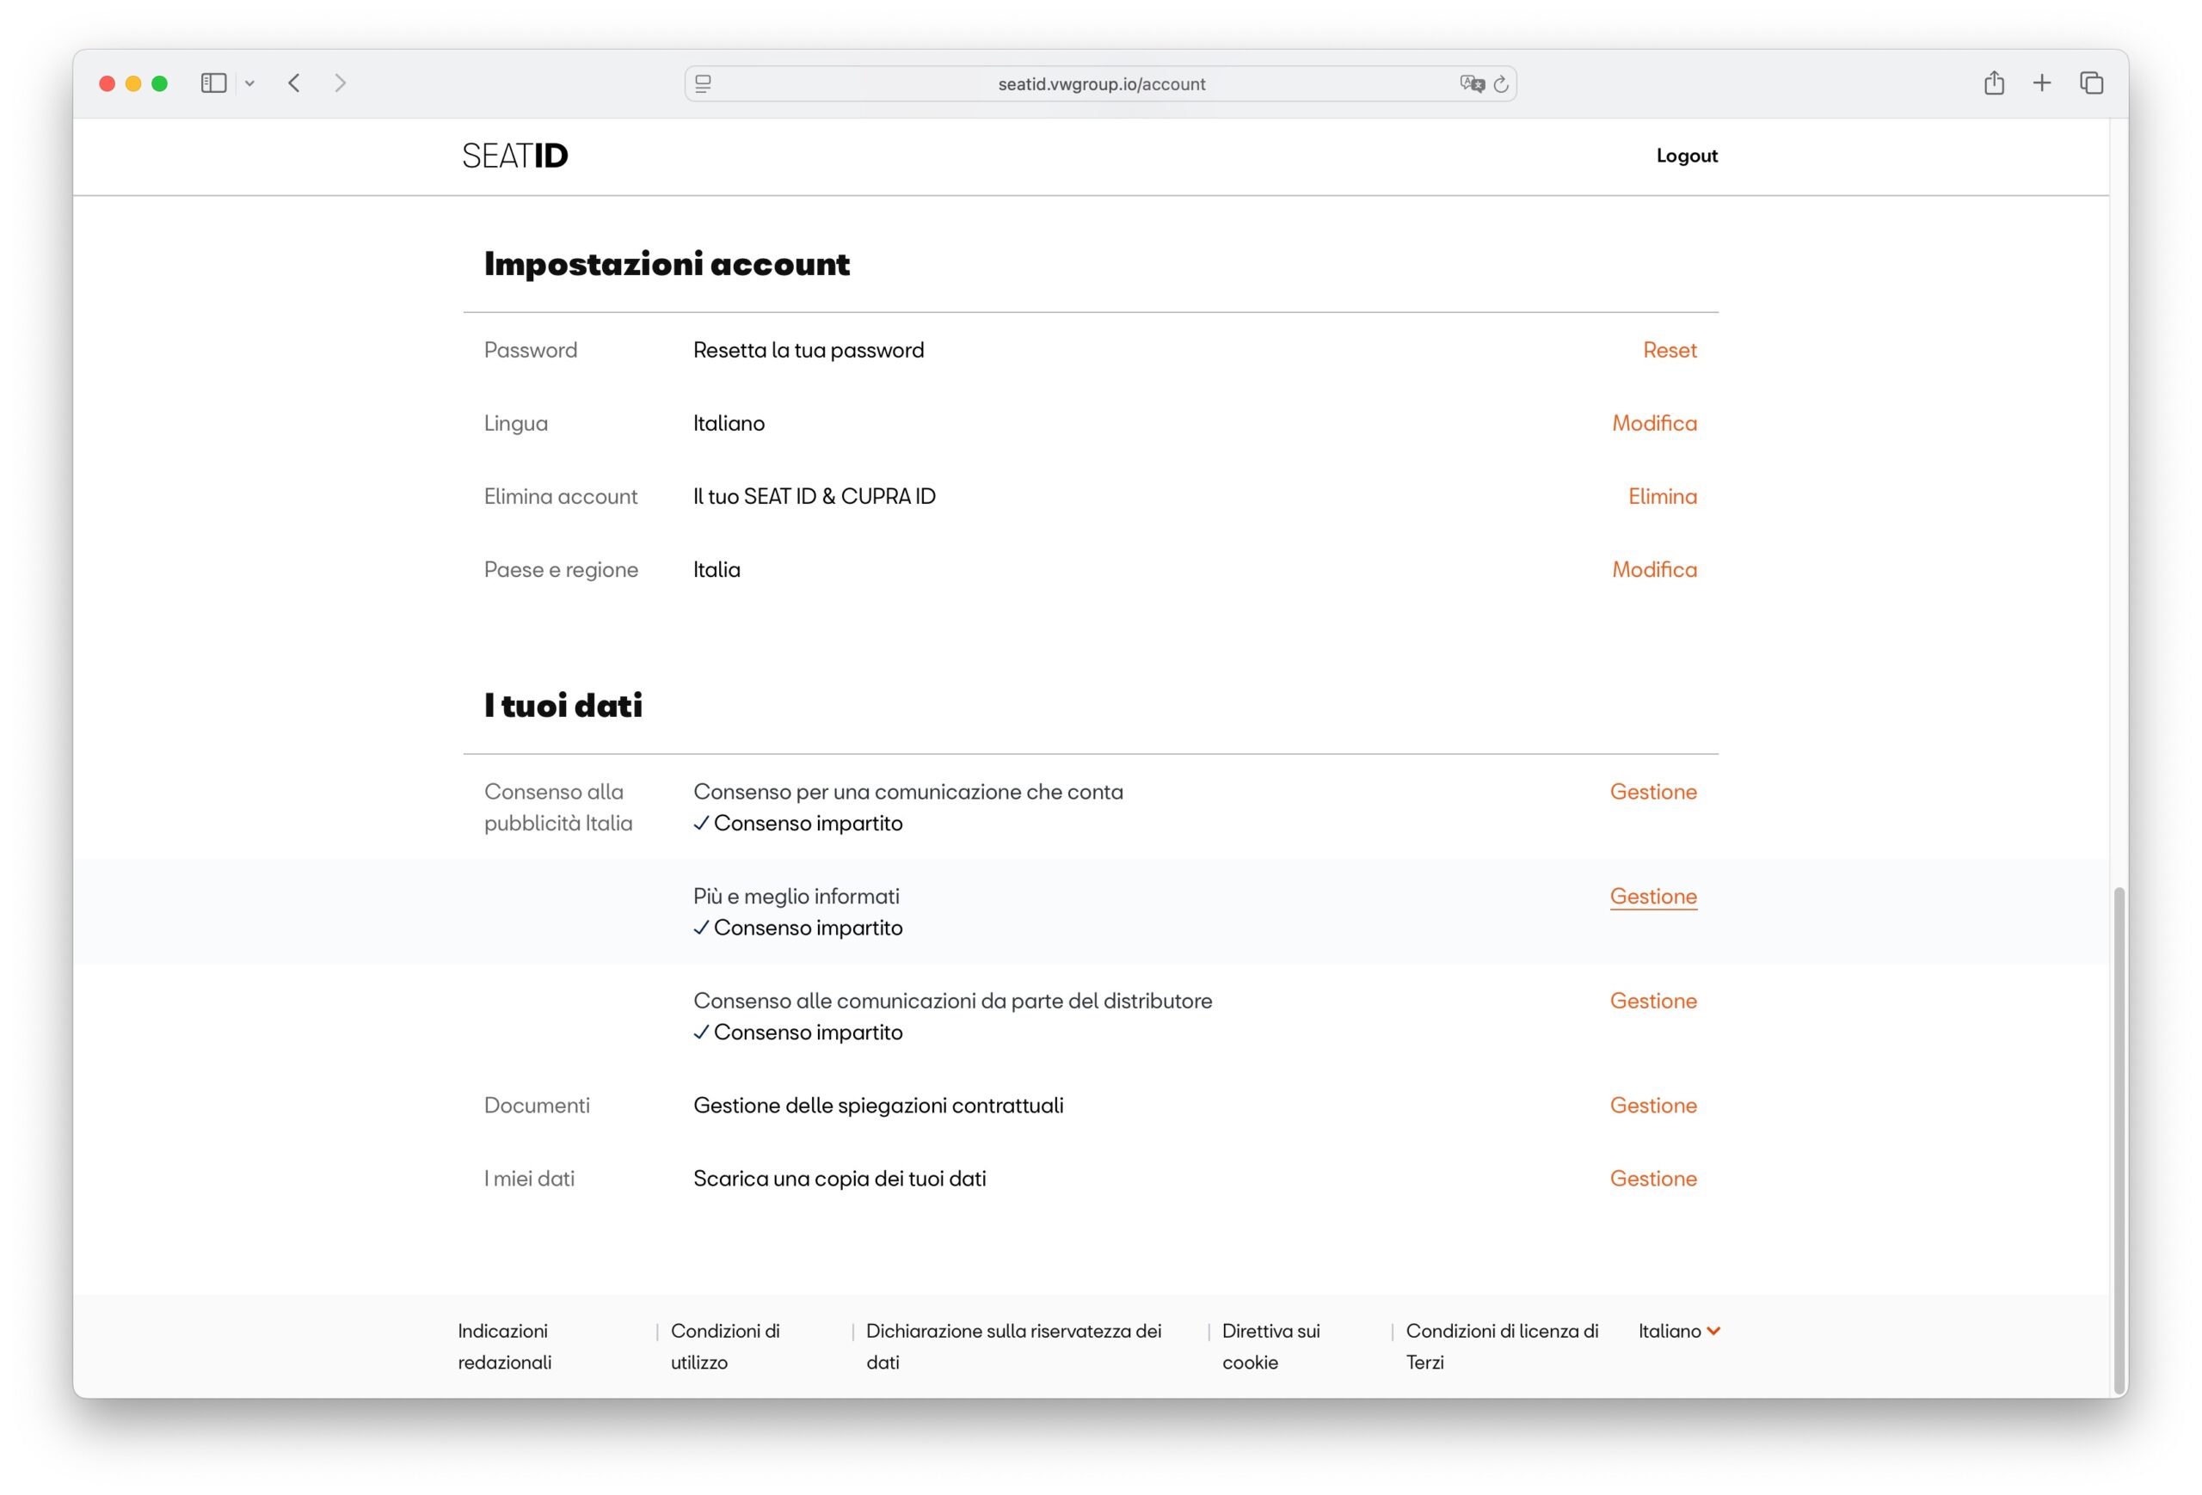
Task: Toggle the Safari sidebar icon
Action: [213, 83]
